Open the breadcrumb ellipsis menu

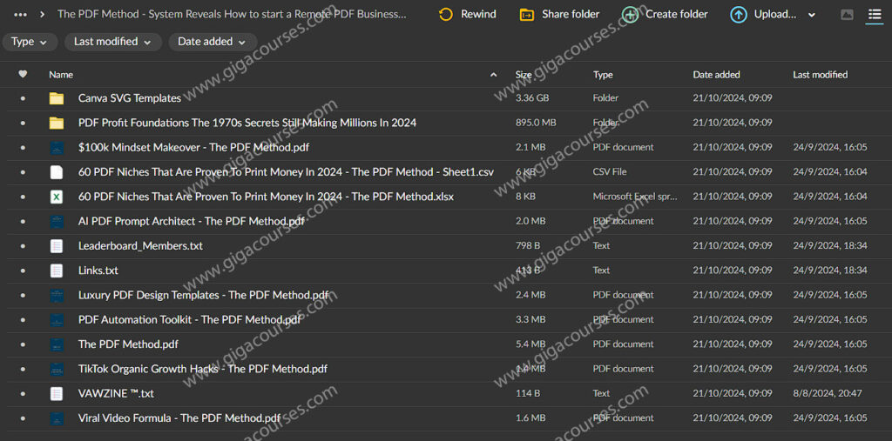(x=21, y=14)
